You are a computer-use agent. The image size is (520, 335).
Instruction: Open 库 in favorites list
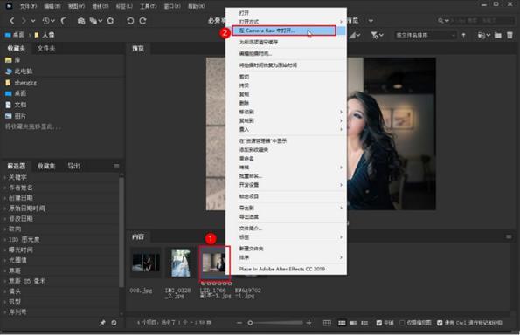point(17,60)
